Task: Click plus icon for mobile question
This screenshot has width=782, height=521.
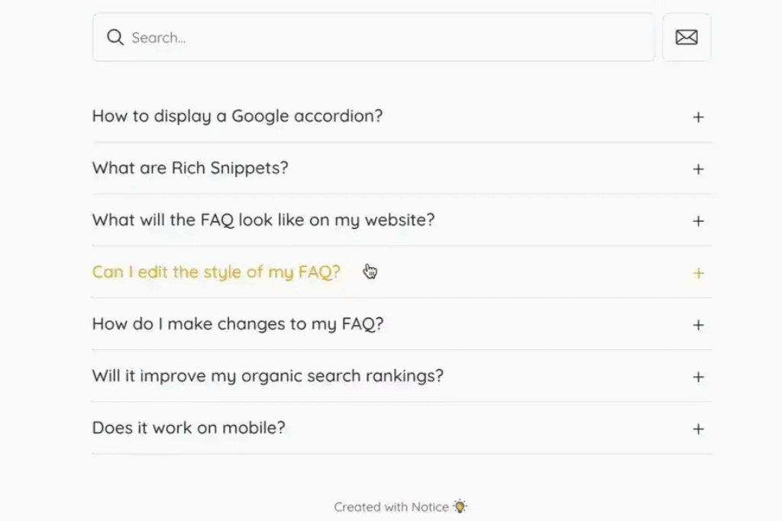Action: pos(698,429)
